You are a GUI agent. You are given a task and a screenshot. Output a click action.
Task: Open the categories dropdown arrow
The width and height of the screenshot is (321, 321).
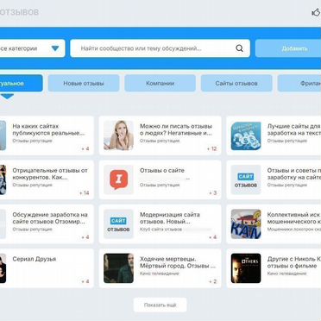point(55,48)
